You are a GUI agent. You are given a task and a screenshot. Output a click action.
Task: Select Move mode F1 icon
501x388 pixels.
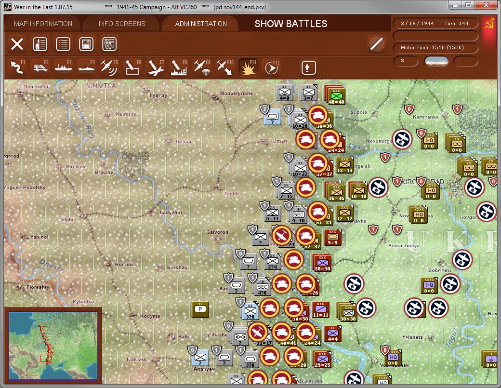(17, 67)
